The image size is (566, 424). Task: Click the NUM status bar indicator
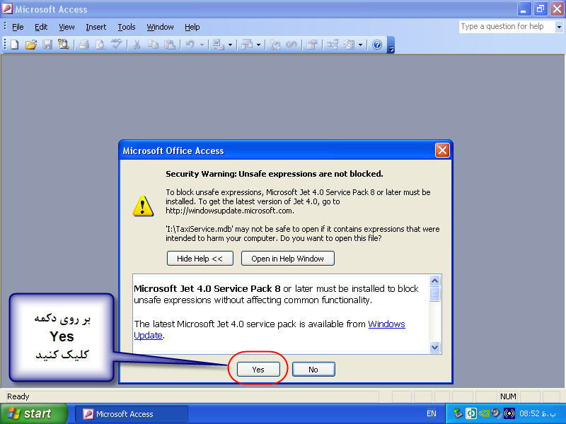point(508,396)
